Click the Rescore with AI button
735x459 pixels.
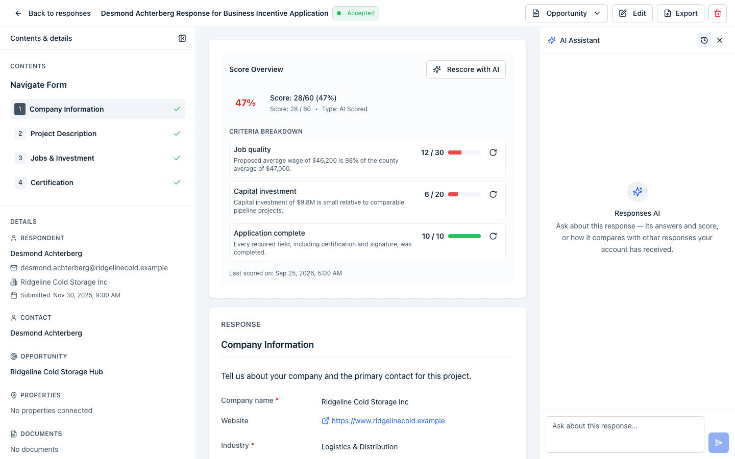coord(466,69)
